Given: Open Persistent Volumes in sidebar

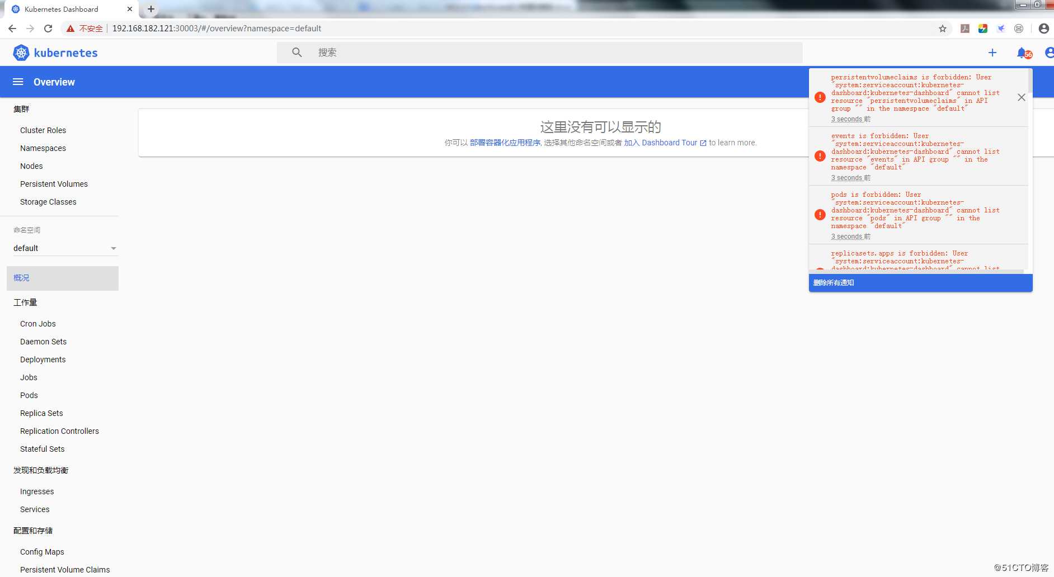Looking at the screenshot, I should (54, 184).
